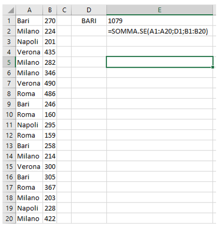This screenshot has height=227, width=220.
Task: Click cell B7 with value 490
Action: coord(50,83)
